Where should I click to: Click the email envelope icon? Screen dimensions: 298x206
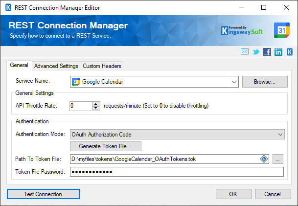(x=244, y=52)
